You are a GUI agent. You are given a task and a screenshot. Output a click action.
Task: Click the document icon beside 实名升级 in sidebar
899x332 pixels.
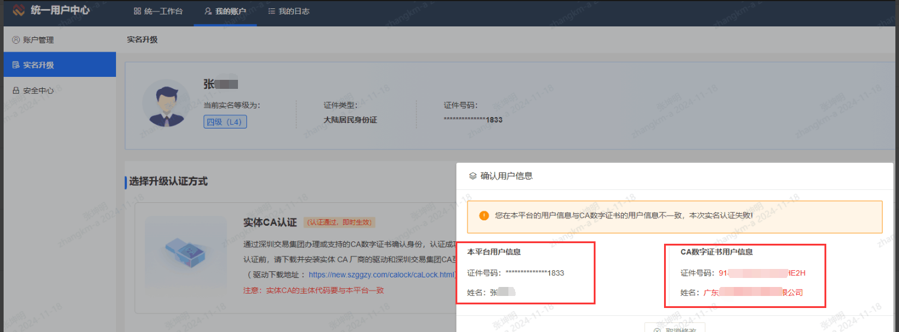16,65
